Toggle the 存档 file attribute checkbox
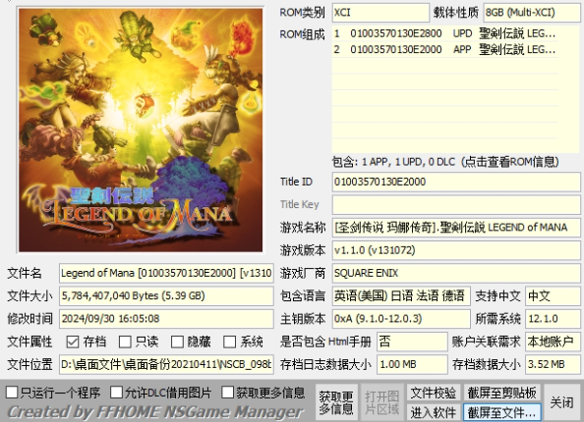This screenshot has height=422, width=584. pyautogui.click(x=72, y=342)
